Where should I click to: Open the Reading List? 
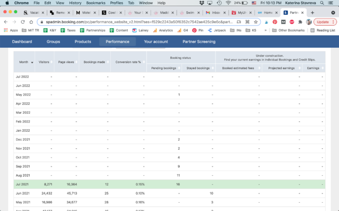click(323, 30)
